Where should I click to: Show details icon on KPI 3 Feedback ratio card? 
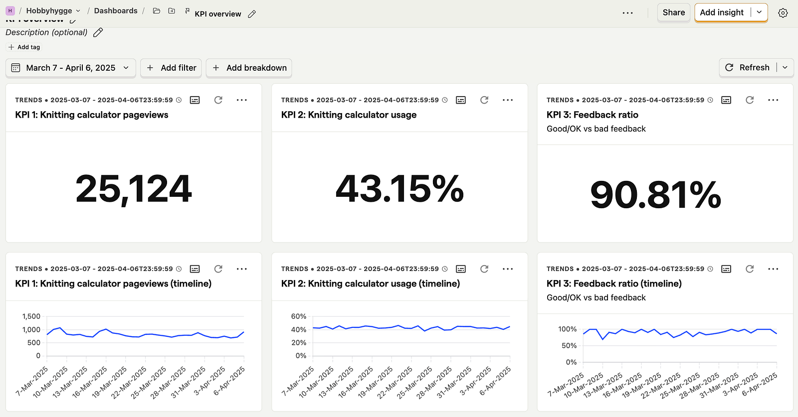pyautogui.click(x=727, y=100)
